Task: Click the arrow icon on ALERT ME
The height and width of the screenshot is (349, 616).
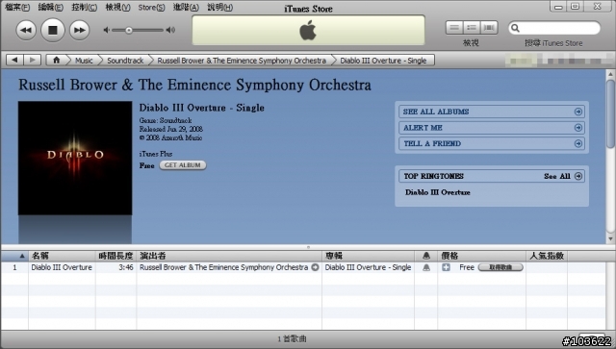Action: click(578, 128)
